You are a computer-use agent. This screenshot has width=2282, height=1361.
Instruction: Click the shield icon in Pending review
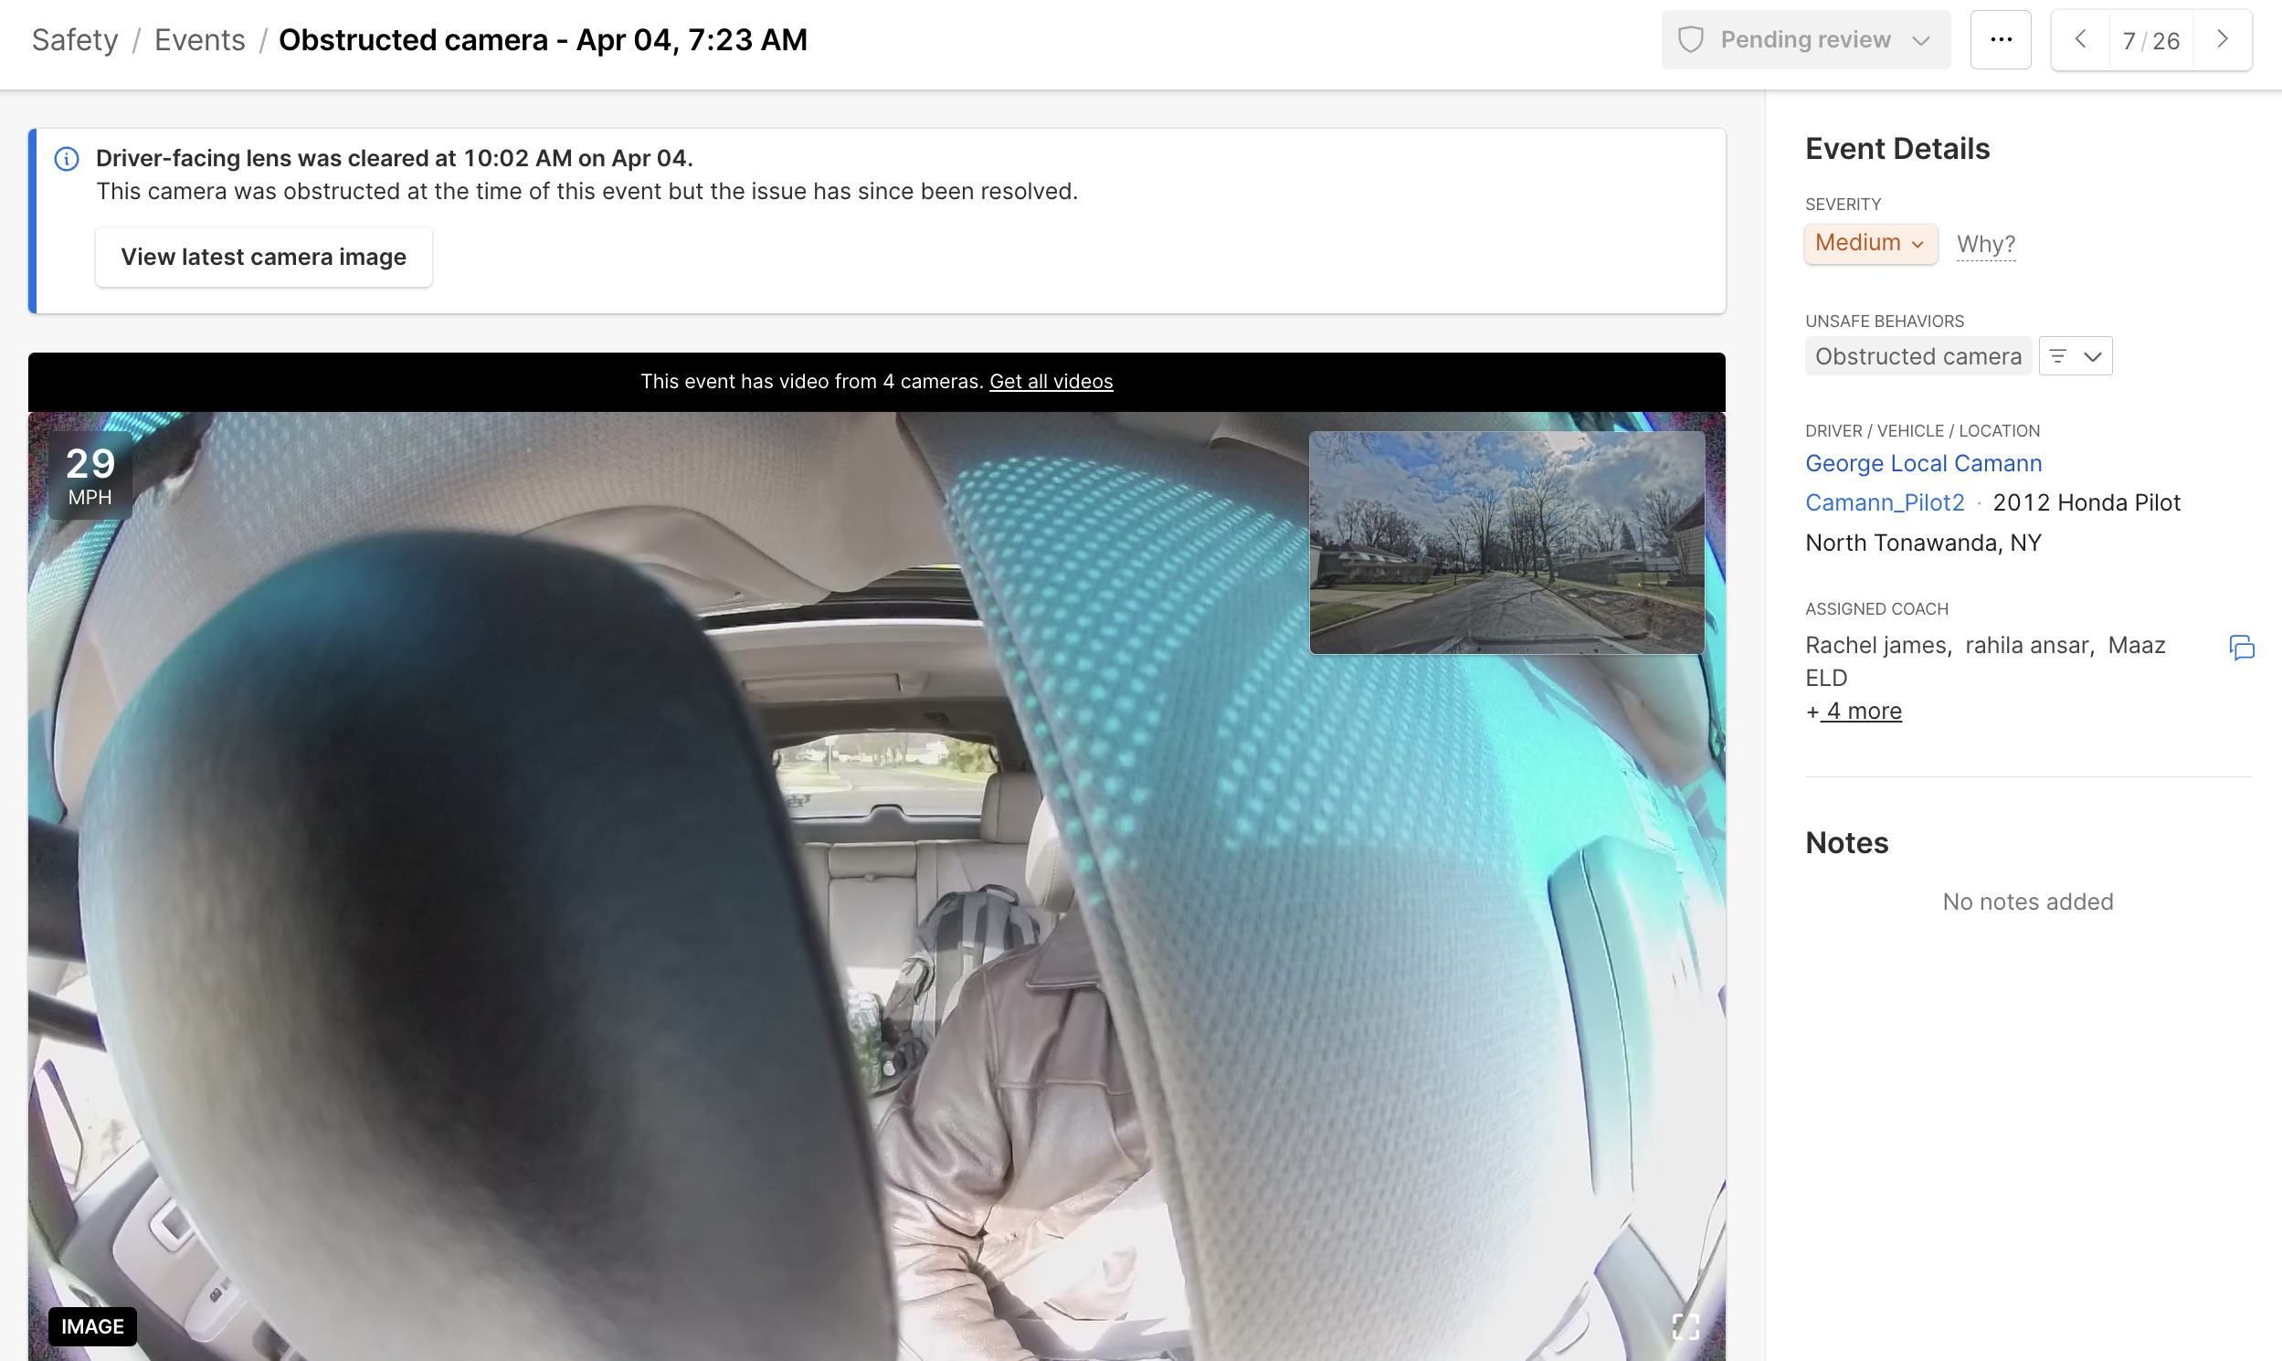click(1690, 40)
